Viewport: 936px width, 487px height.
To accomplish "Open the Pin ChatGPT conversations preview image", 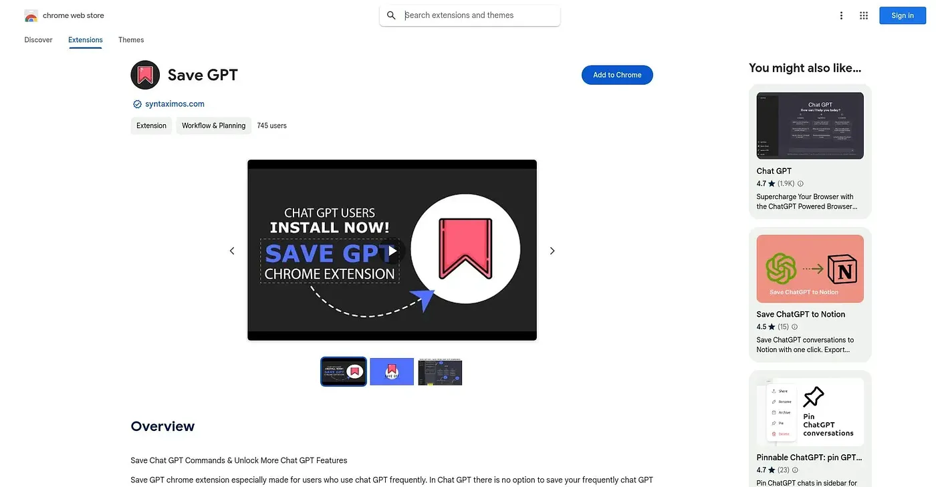I will [x=810, y=412].
